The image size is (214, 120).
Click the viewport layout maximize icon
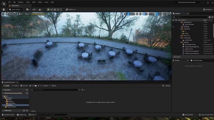pyautogui.click(x=170, y=14)
